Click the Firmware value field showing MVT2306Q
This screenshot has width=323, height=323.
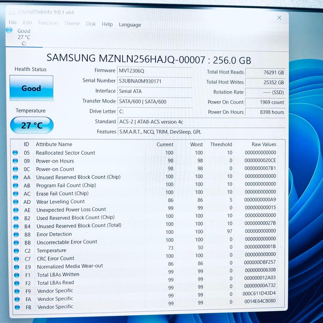[155, 71]
